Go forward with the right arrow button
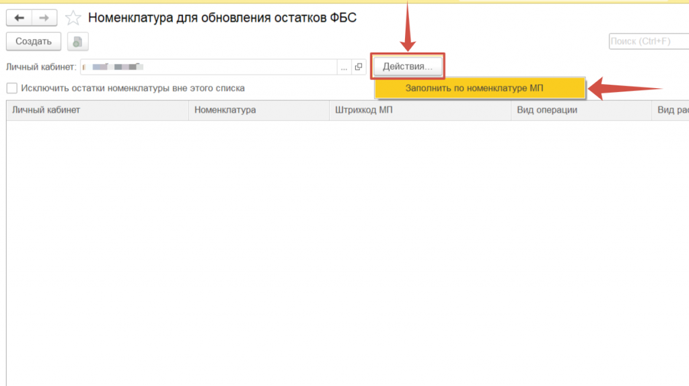Image resolution: width=689 pixels, height=386 pixels. (x=44, y=18)
